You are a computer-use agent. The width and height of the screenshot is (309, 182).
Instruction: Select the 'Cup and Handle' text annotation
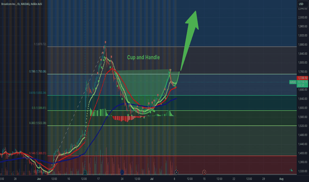pos(143,57)
